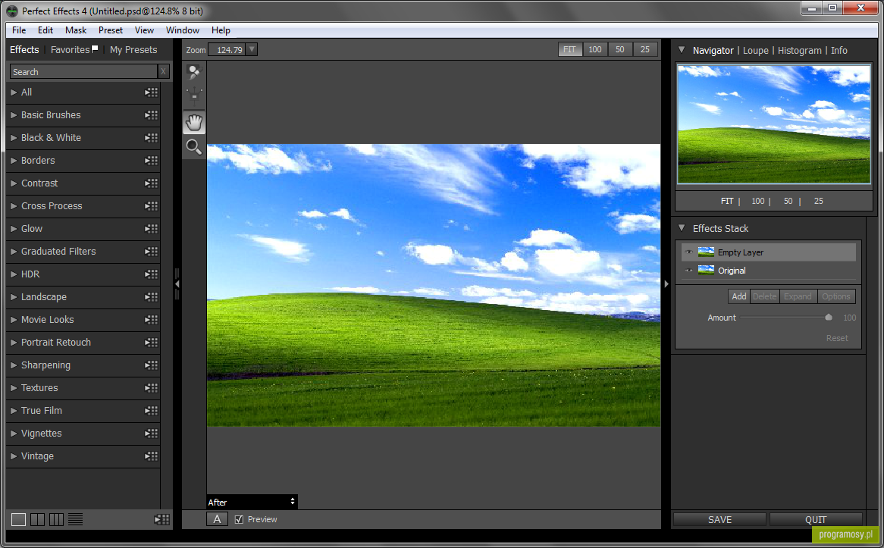Open grid view for All category

pos(151,92)
